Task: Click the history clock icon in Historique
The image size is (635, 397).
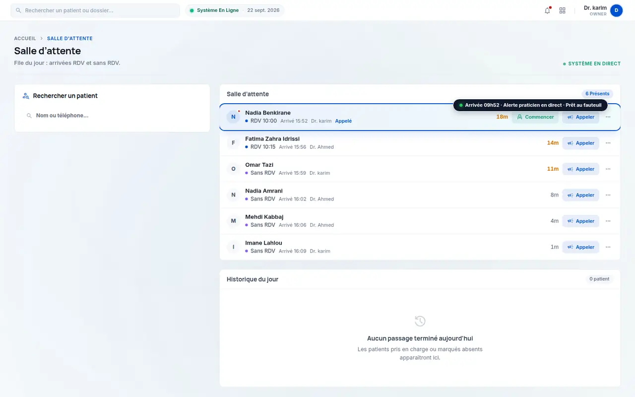Action: click(x=420, y=321)
